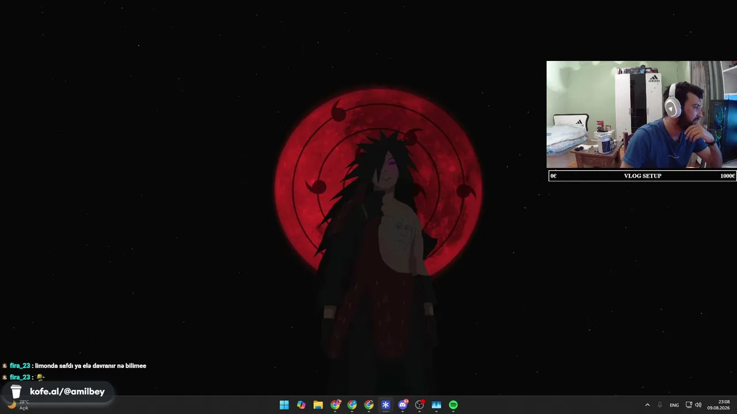Launch Copilot from the taskbar

[301, 405]
